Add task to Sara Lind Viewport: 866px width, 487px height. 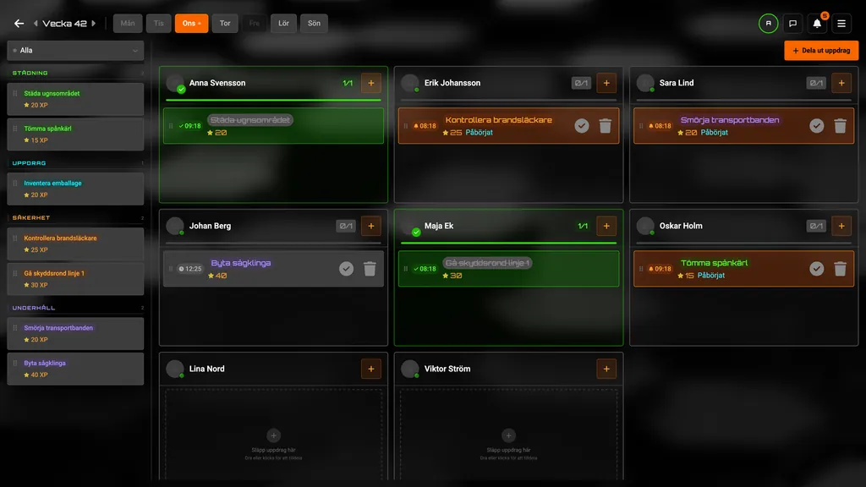coord(841,83)
